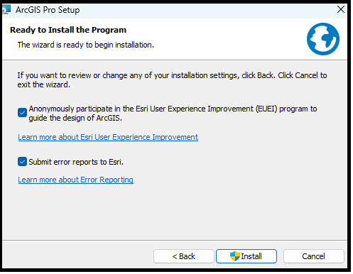Cancel the setup wizard
This screenshot has width=353, height=274.
[314, 256]
